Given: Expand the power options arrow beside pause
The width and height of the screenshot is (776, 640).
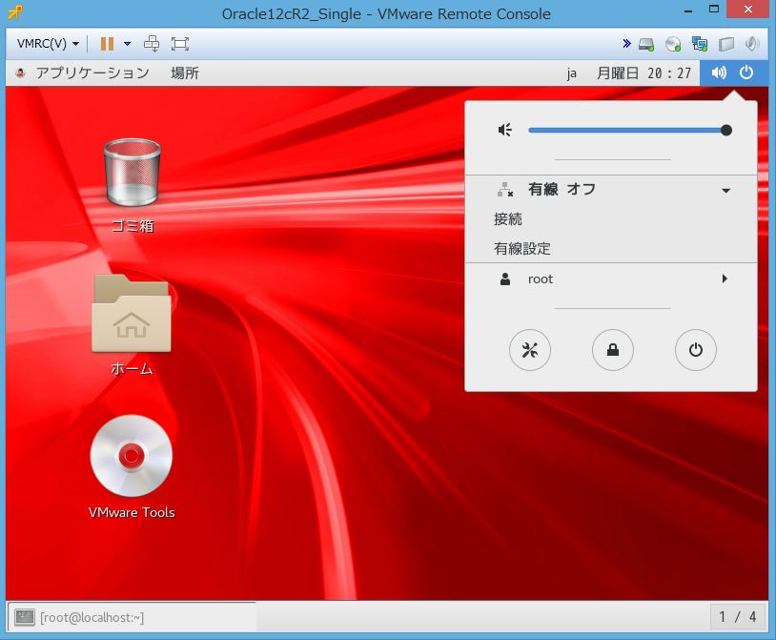Looking at the screenshot, I should [127, 44].
